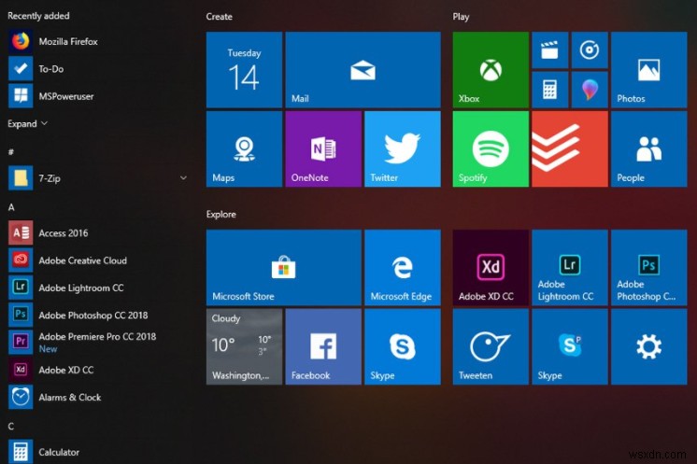Launch the Tweeten tile
Image resolution: width=697 pixels, height=464 pixels.
[491, 346]
